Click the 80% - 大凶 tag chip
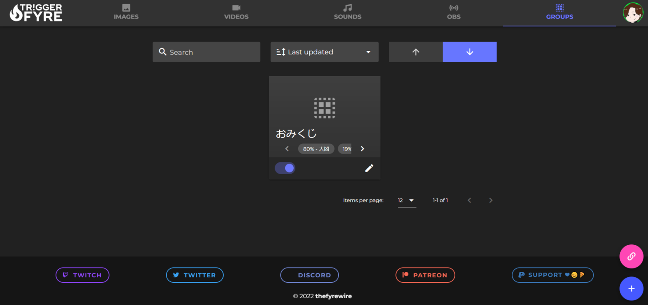 (316, 149)
